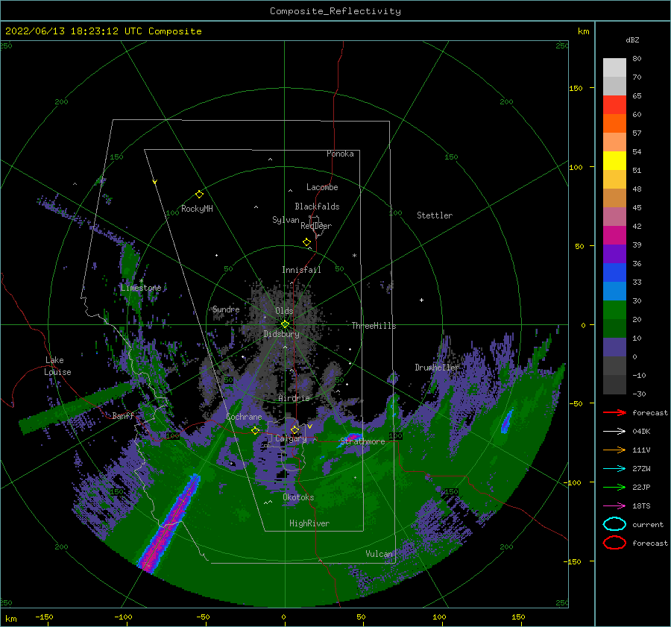Screen dimensions: 671x627
Task: Click the Stettler city label
Action: click(x=435, y=215)
